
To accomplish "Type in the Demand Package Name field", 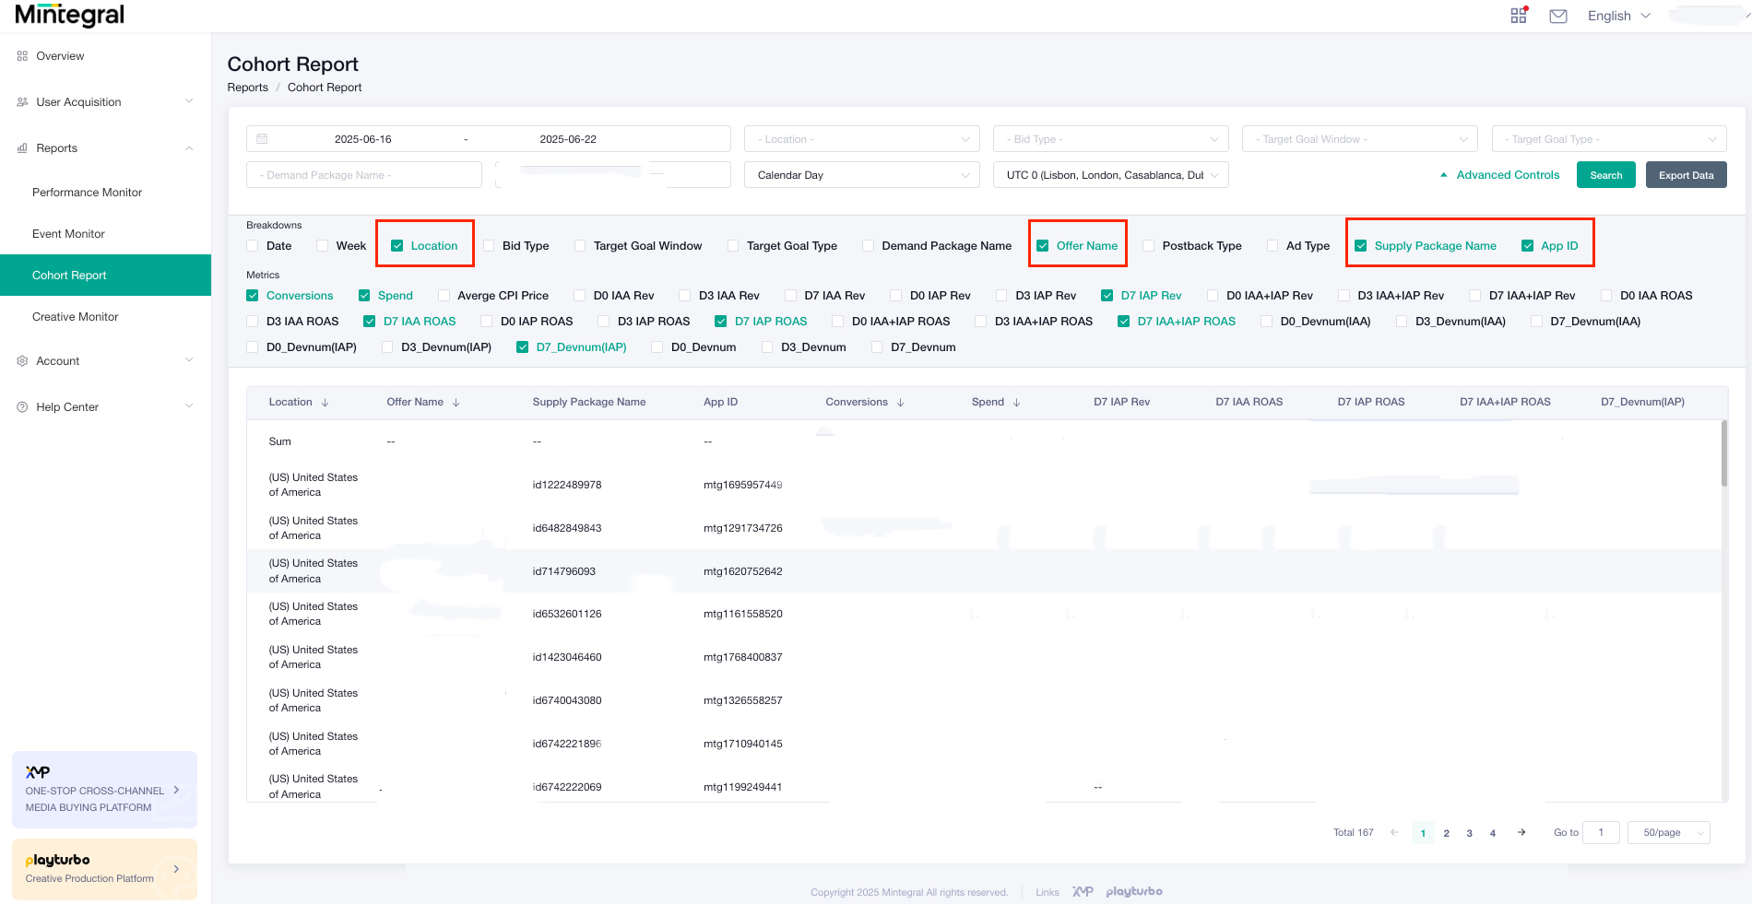I will (363, 174).
